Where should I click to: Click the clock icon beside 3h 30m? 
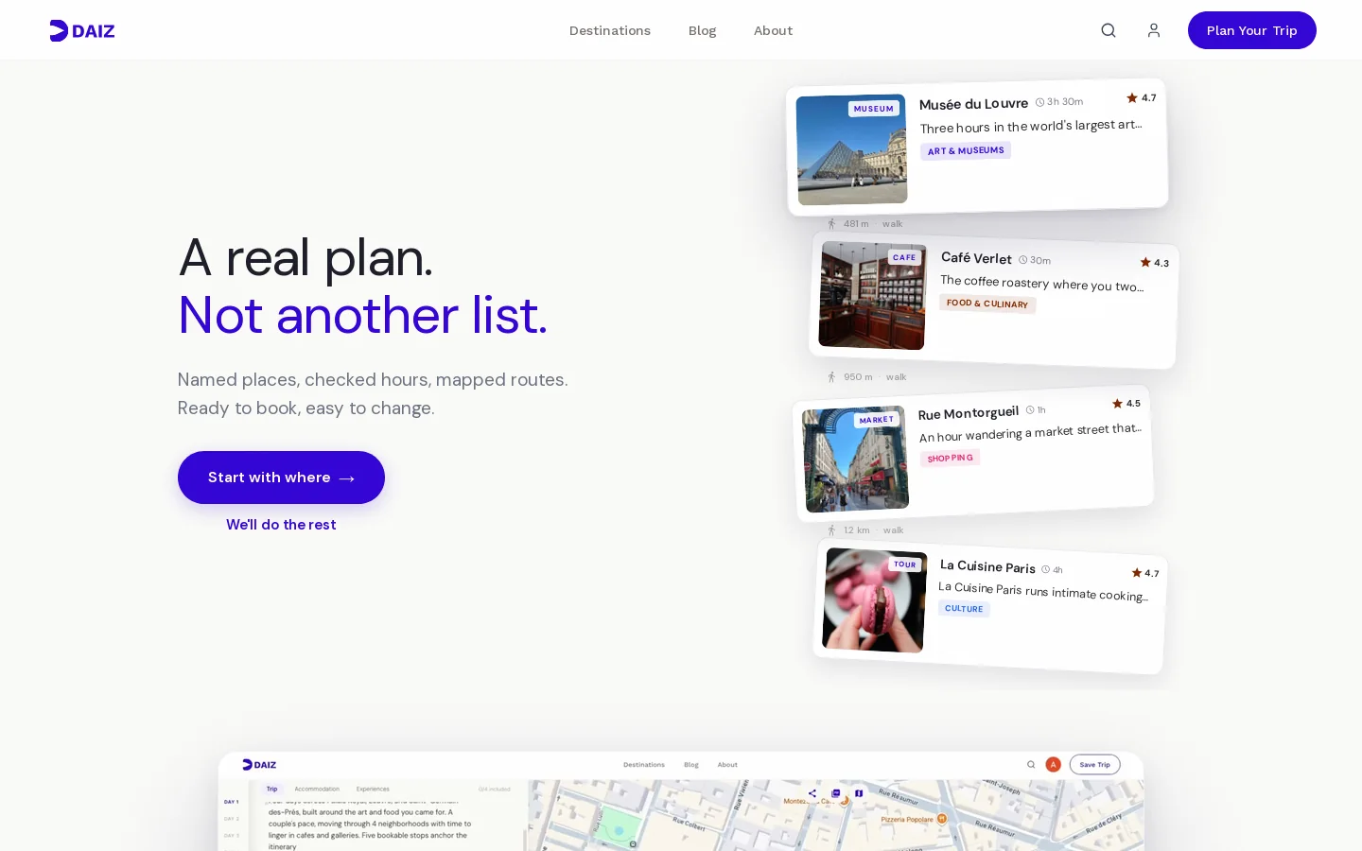pos(1040,102)
